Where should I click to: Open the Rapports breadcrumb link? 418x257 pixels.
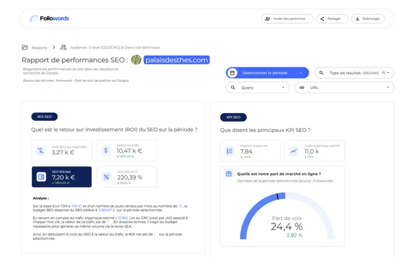pos(39,48)
